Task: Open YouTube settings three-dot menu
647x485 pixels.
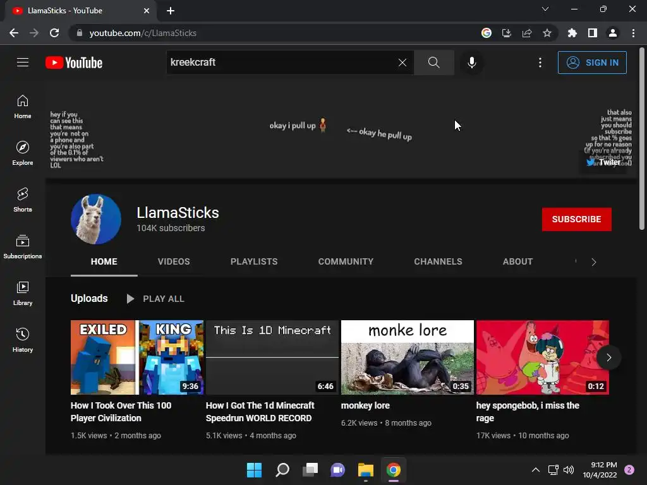Action: (x=540, y=63)
